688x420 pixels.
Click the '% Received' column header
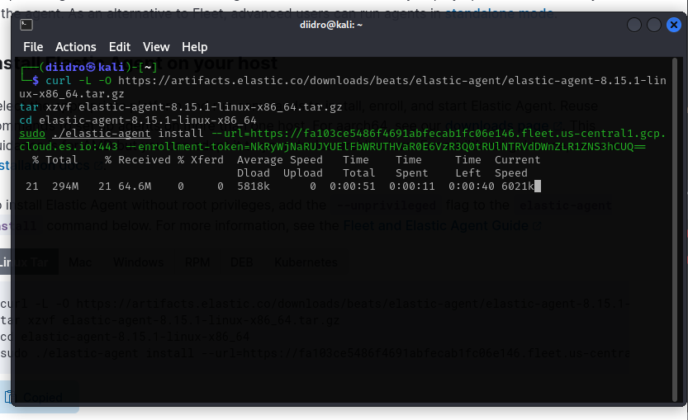137,160
